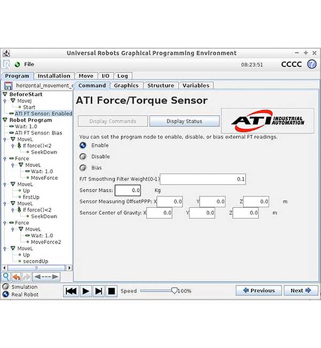321x348 pixels.
Task: Select the ATI FT Sensor: Bias node
Action: [x=39, y=133]
